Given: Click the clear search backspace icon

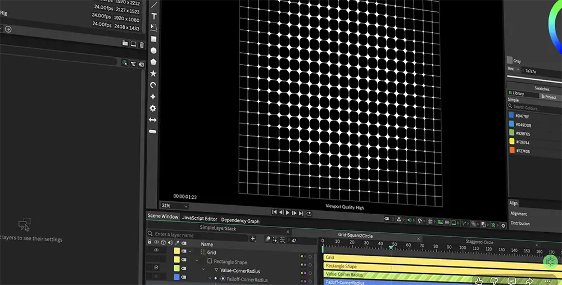Looking at the screenshot, I should [x=141, y=65].
